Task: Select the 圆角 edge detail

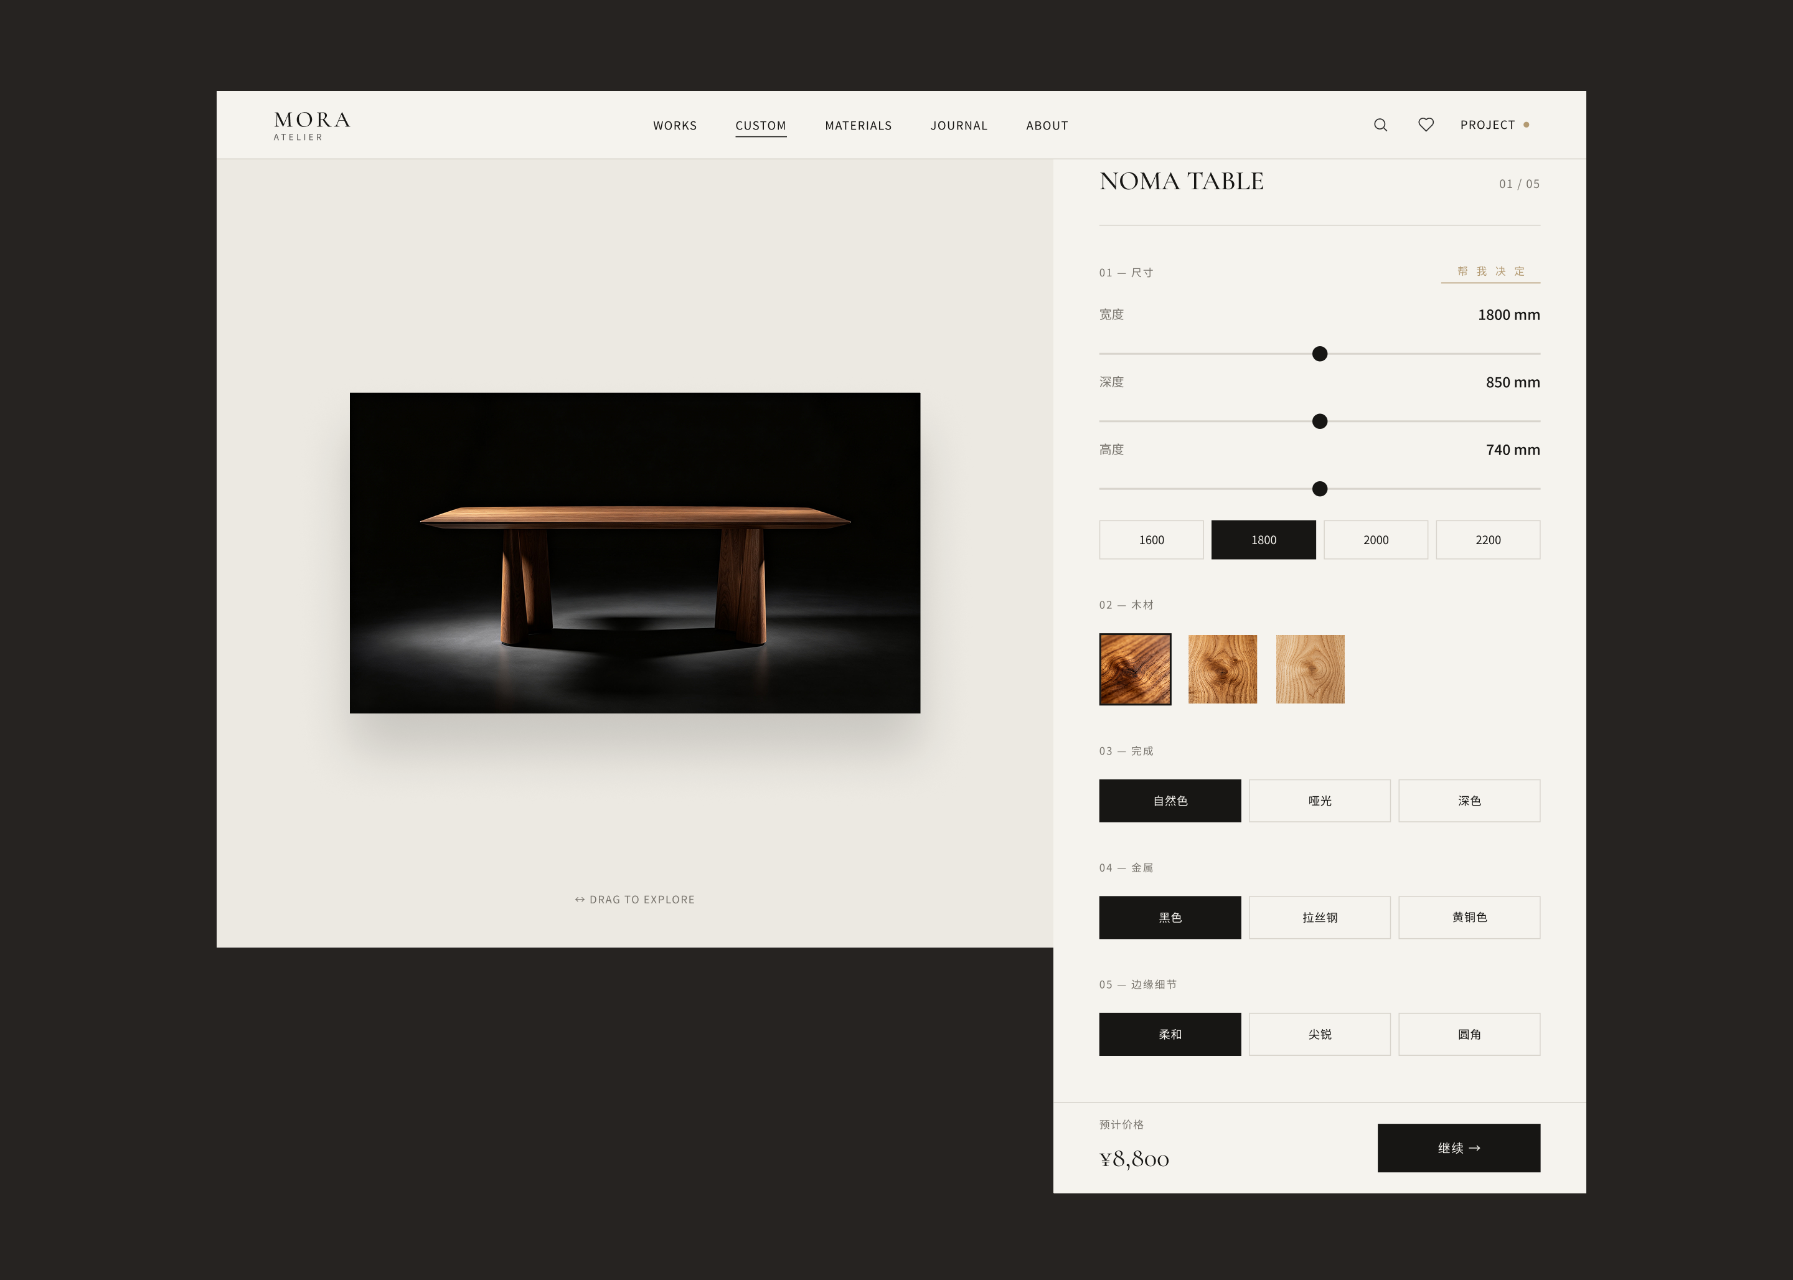Action: (x=1469, y=1034)
